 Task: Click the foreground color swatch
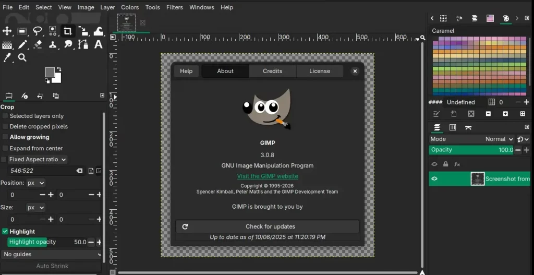click(50, 72)
